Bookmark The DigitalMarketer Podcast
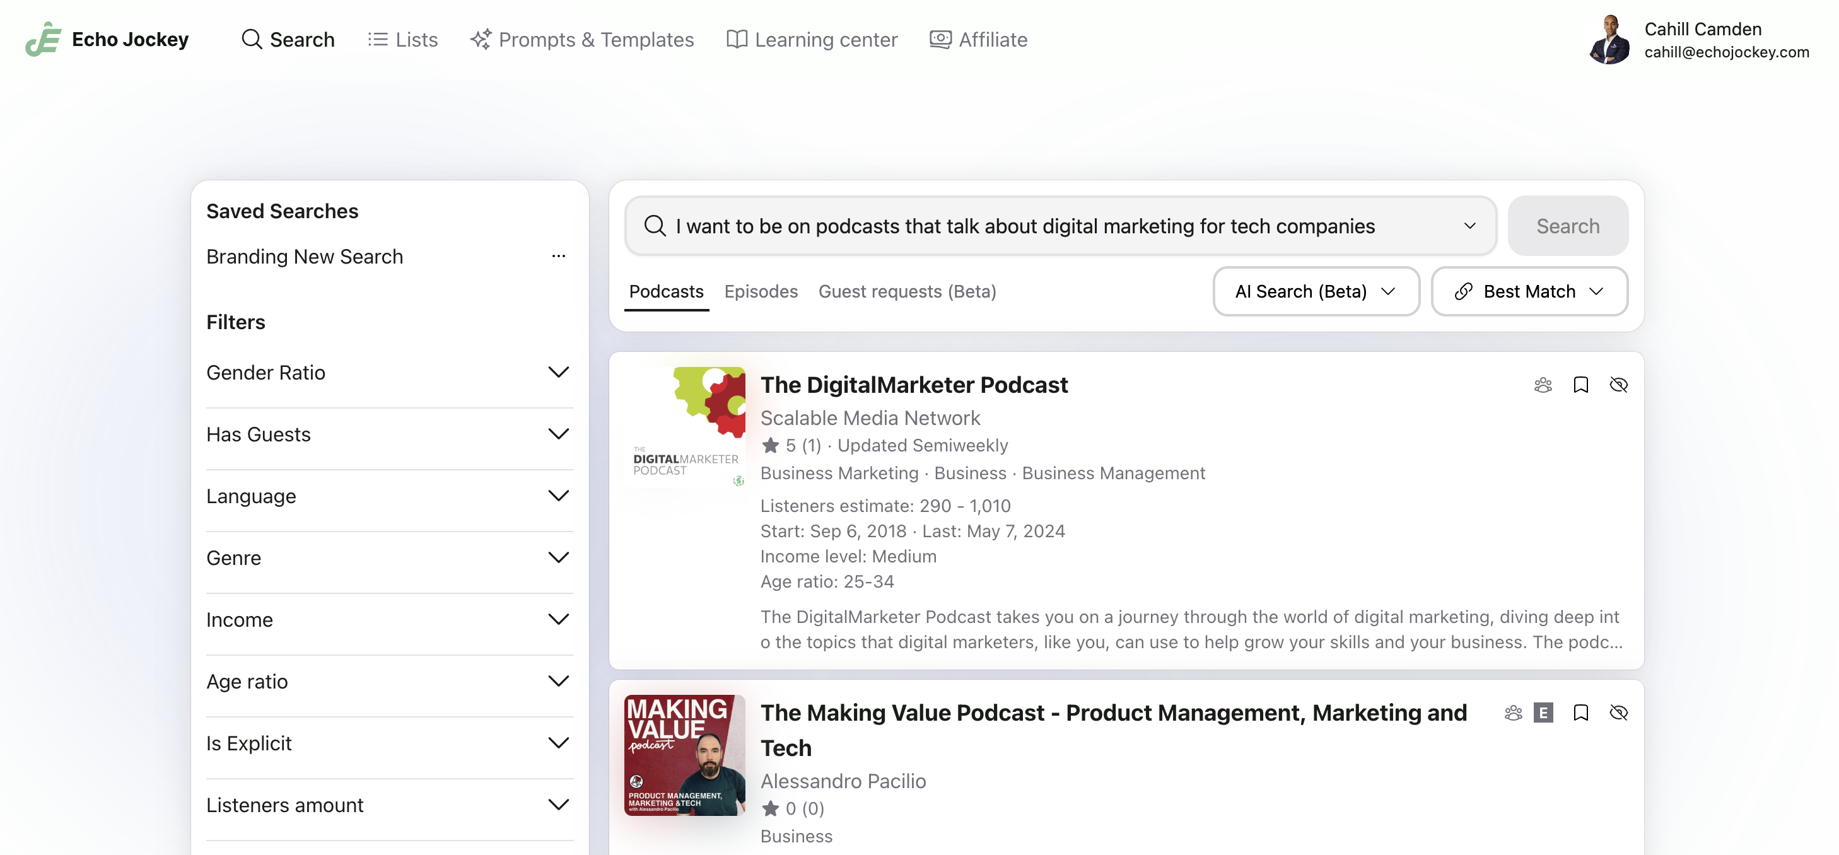This screenshot has height=855, width=1839. 1580,385
